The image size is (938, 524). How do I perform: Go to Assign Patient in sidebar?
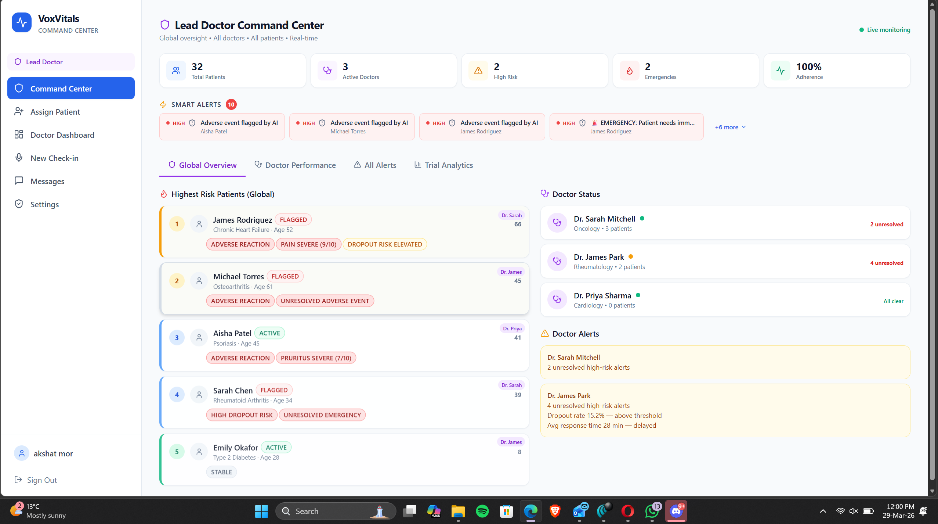click(x=55, y=112)
